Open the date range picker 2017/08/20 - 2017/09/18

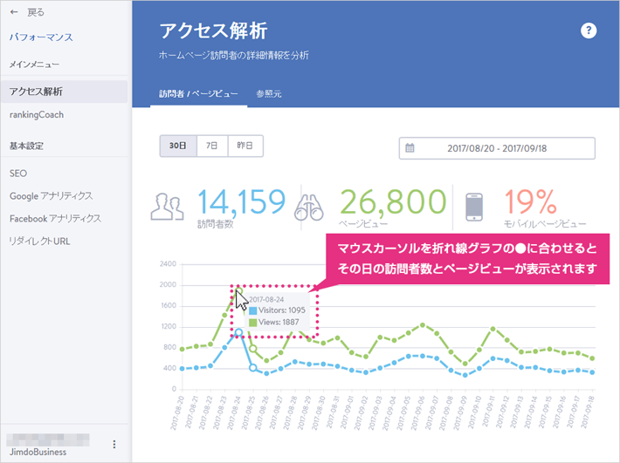pyautogui.click(x=496, y=148)
